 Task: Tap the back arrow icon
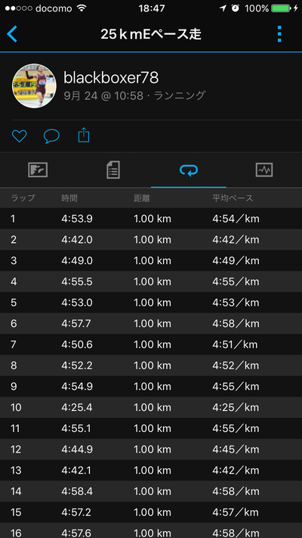point(11,34)
